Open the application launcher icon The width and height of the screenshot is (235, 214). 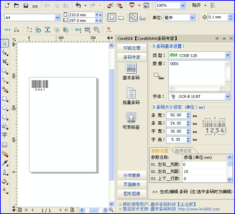point(132,6)
